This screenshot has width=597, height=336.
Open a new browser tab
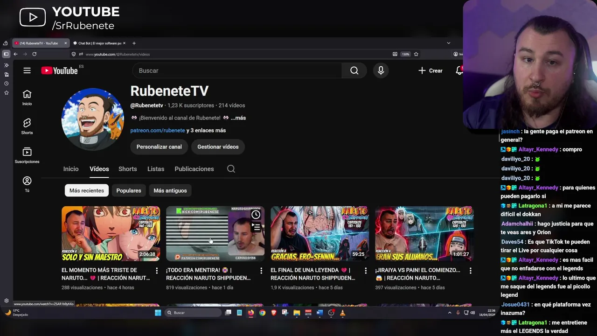coord(134,43)
